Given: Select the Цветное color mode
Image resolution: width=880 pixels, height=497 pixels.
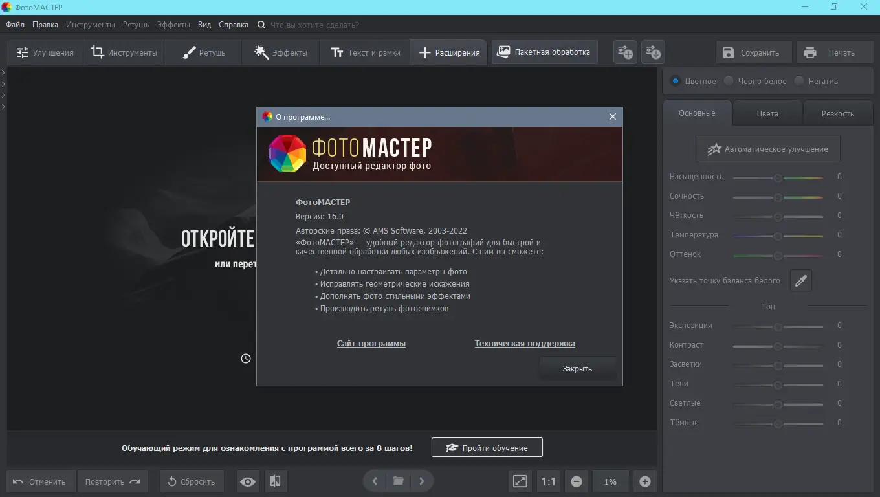Looking at the screenshot, I should [676, 82].
